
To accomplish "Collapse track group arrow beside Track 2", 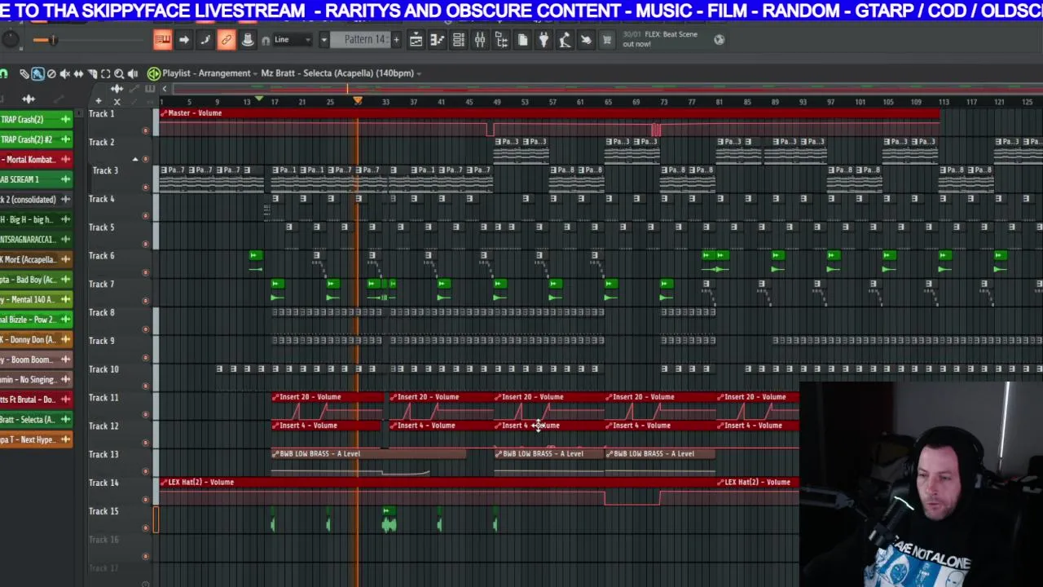I will click(135, 159).
